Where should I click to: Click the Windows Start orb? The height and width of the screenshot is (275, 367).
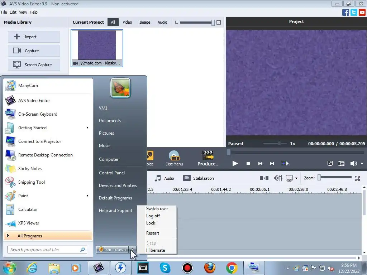[x=10, y=268]
